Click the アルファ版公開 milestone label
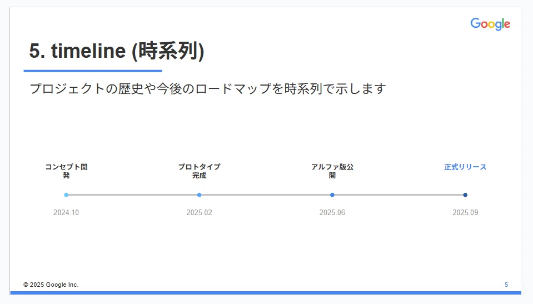Image resolution: width=533 pixels, height=304 pixels. pyautogui.click(x=332, y=171)
